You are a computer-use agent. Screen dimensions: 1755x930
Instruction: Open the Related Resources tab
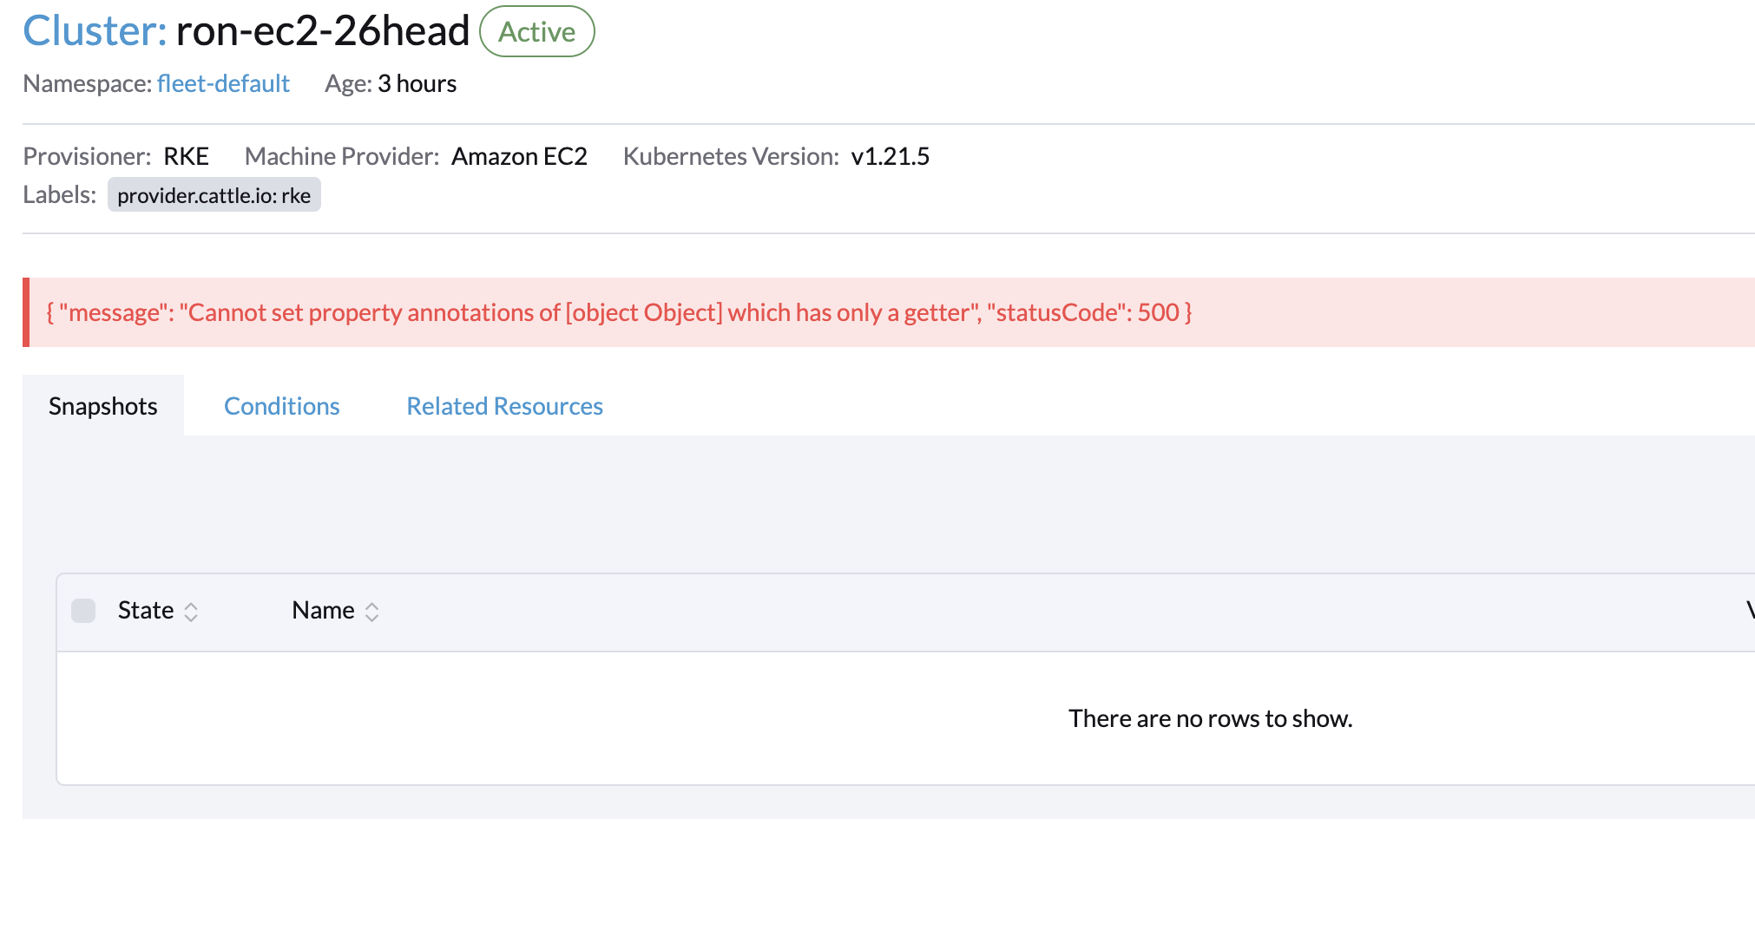coord(503,405)
